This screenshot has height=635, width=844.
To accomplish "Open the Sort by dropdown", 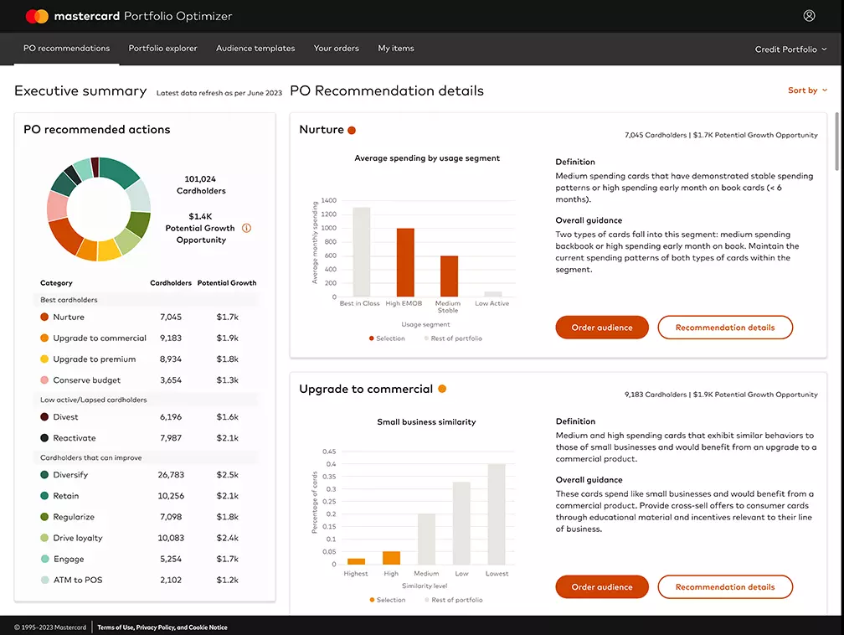I will [806, 90].
